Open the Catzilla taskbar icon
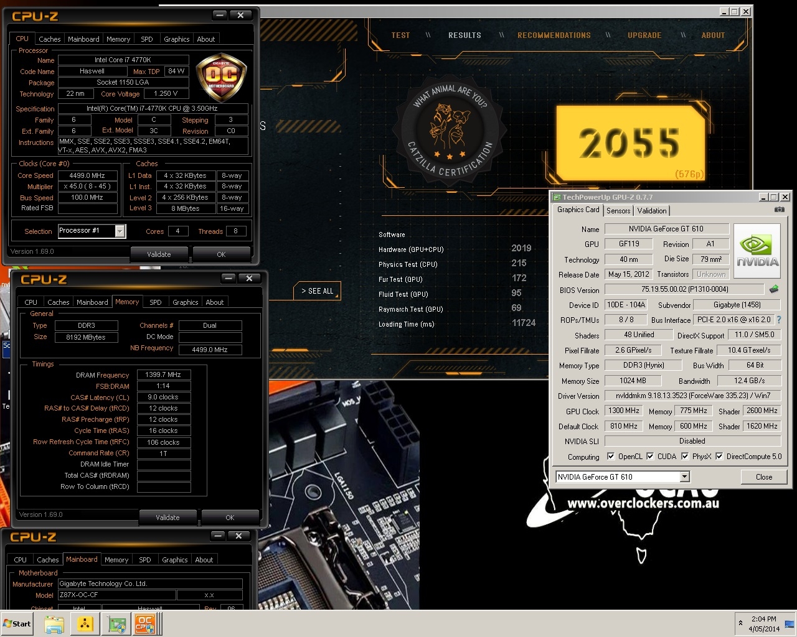 (x=85, y=624)
